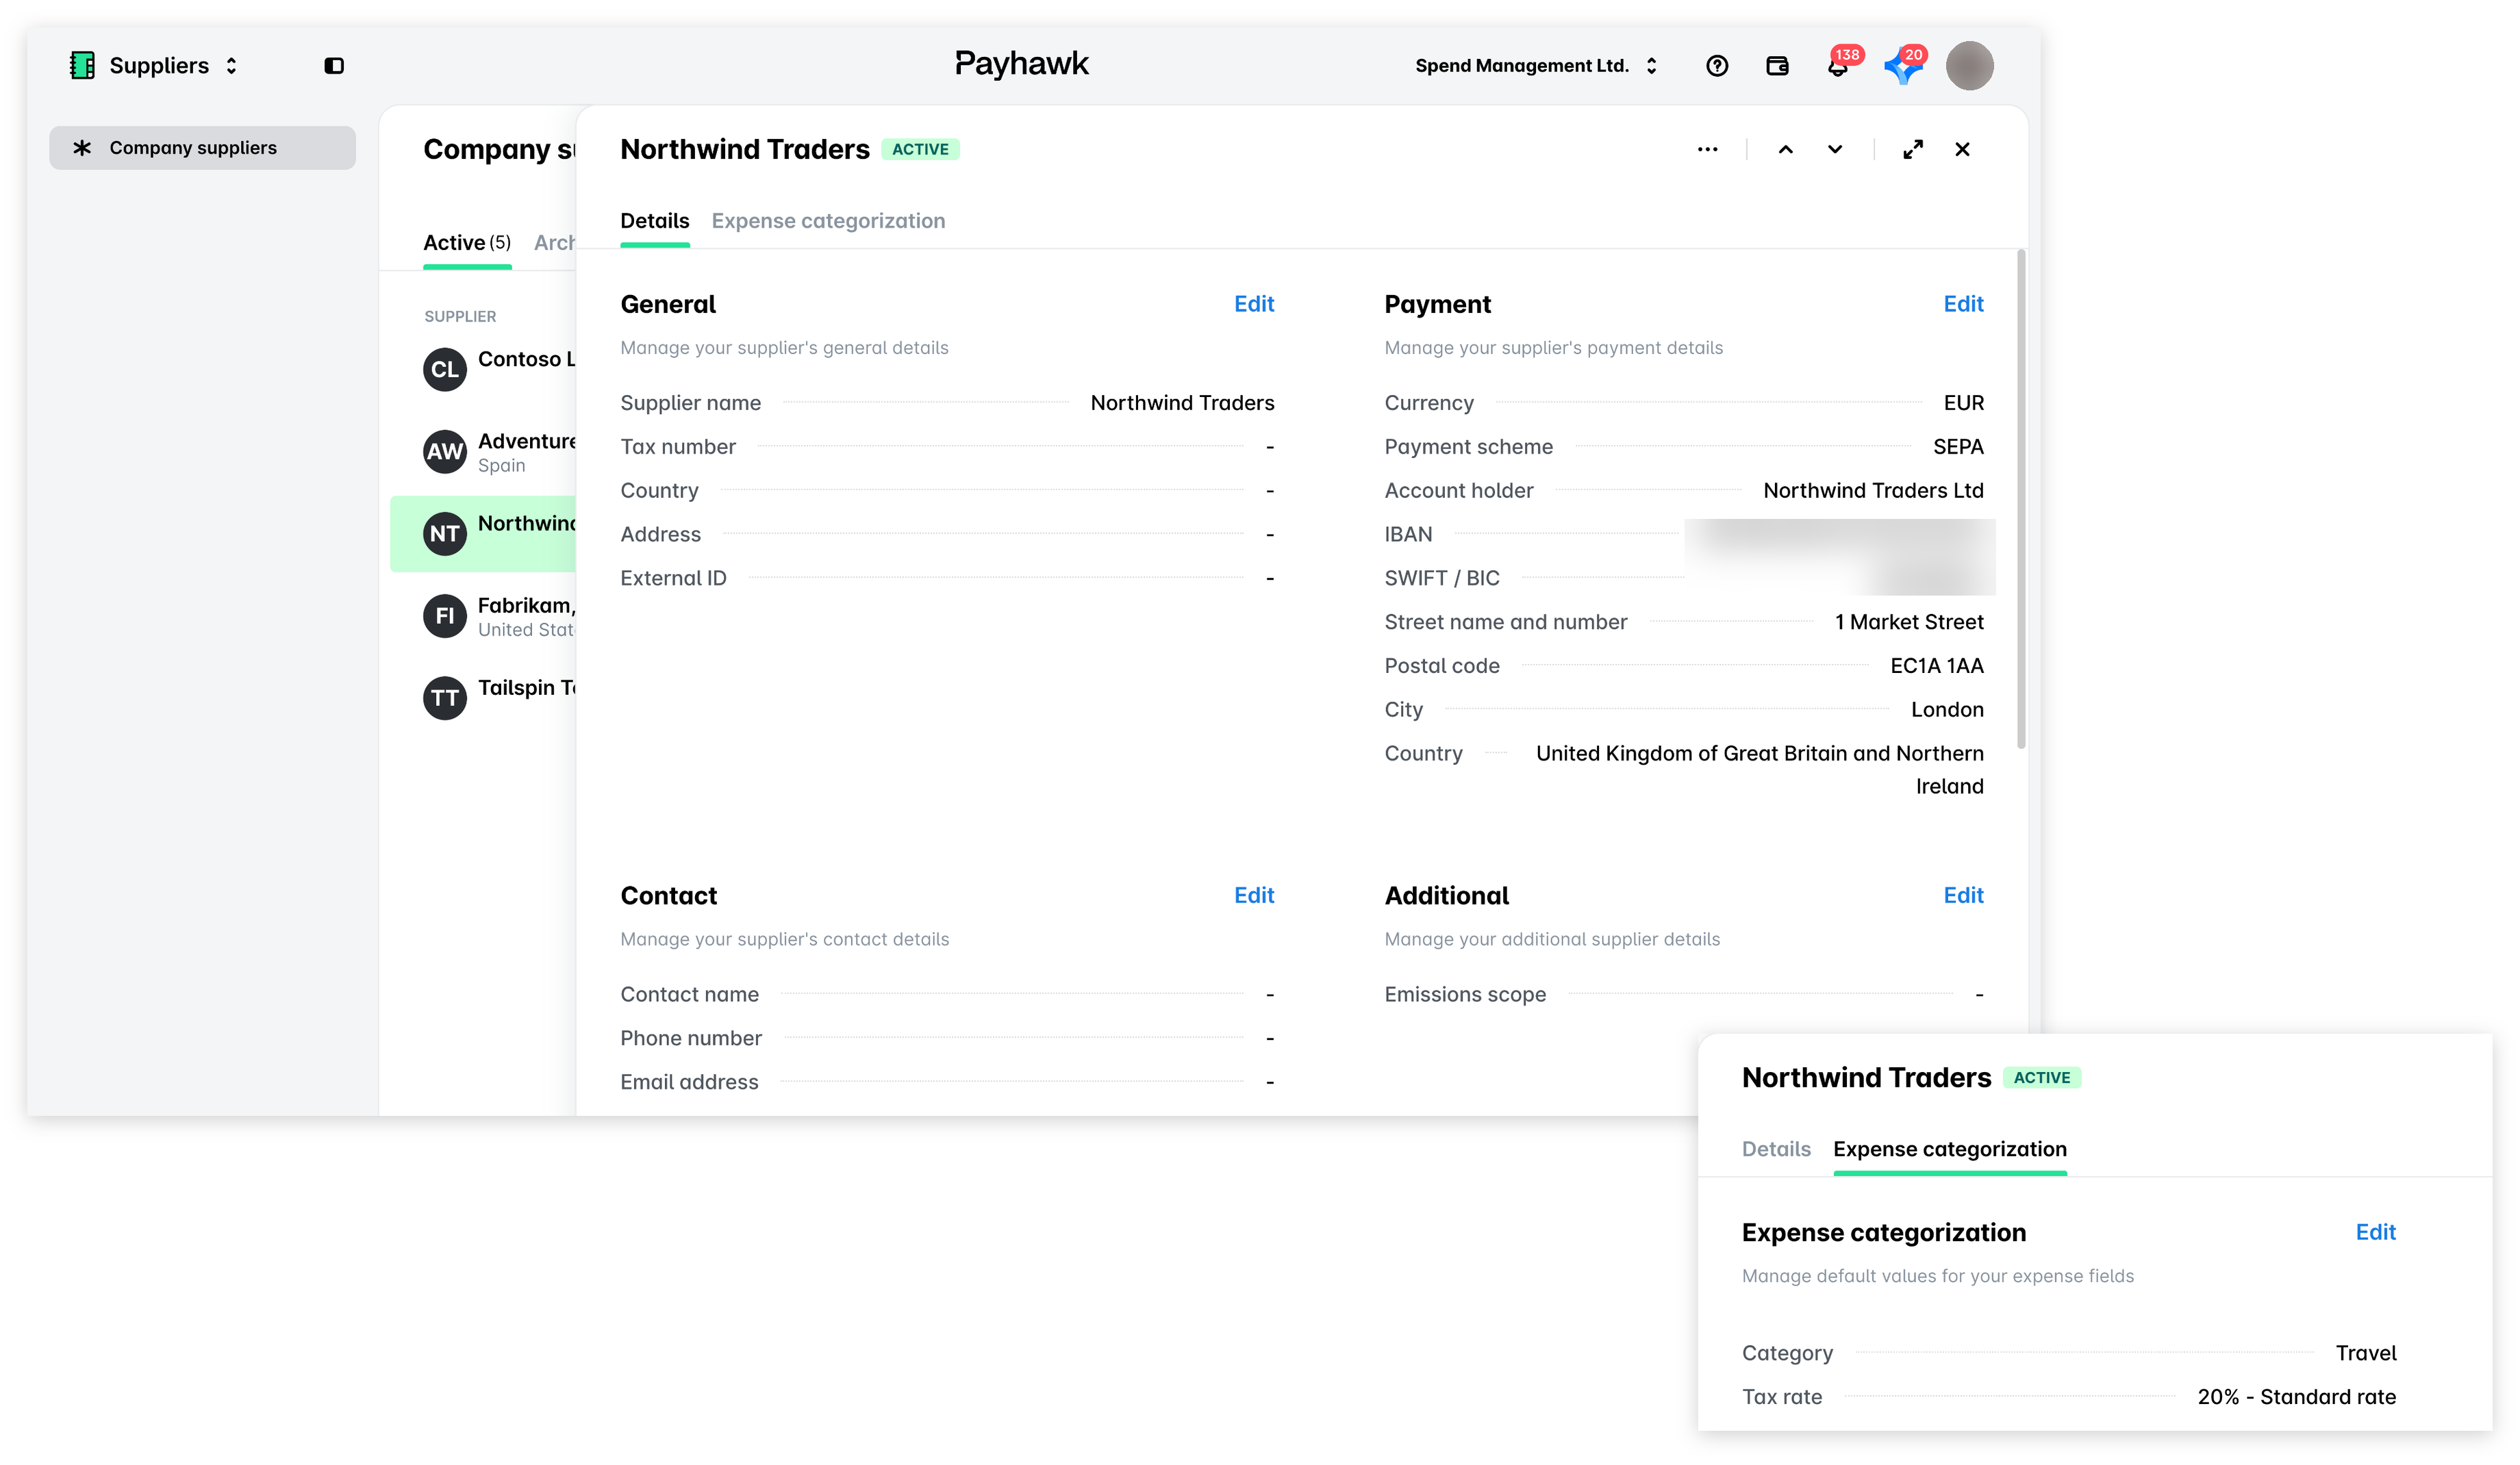Viewport: 2520px width, 1465px height.
Task: Click the Postal code value EC1A 1AA
Action: tap(1936, 666)
